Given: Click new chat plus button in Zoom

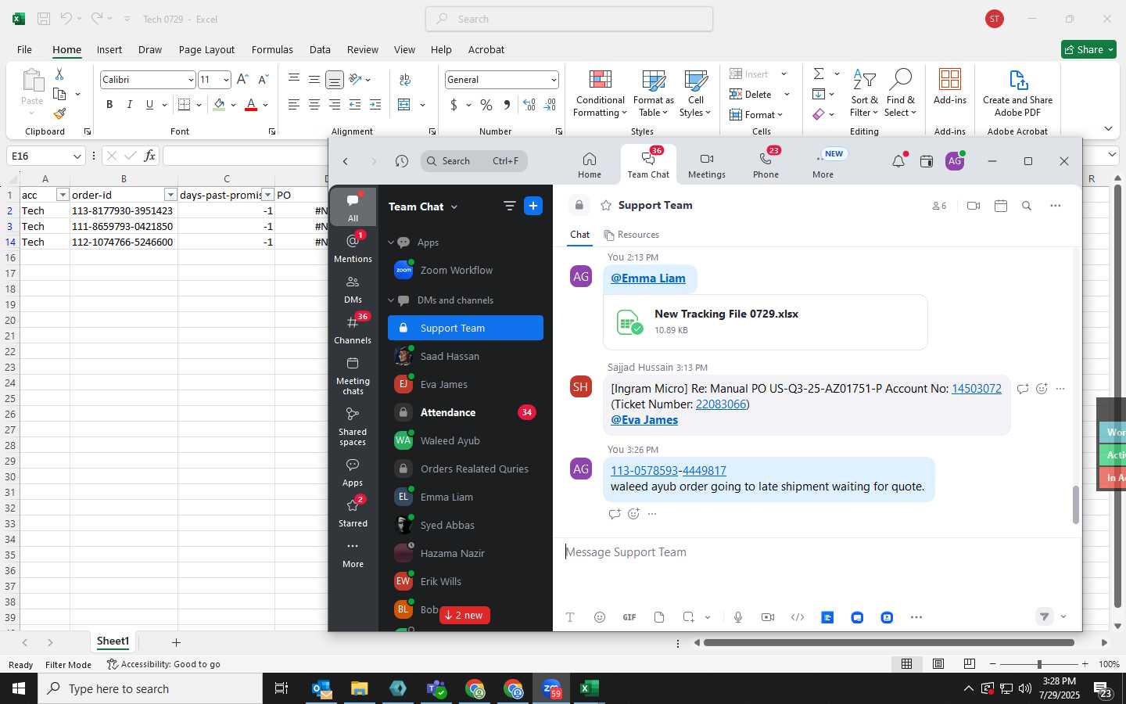Looking at the screenshot, I should tap(533, 206).
